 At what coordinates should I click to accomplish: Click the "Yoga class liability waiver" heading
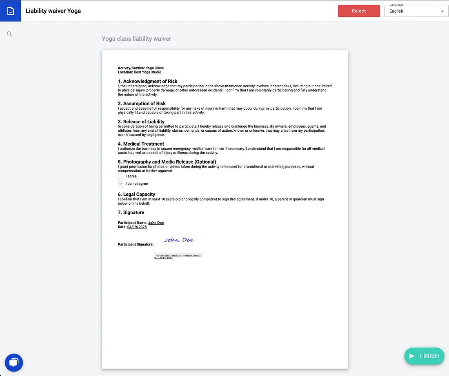tap(136, 39)
